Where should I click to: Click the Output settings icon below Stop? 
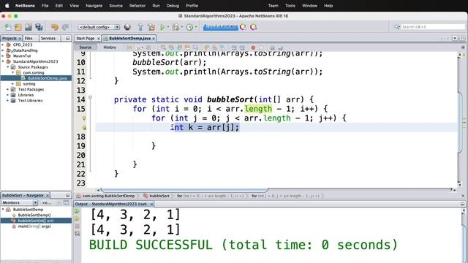[77, 234]
